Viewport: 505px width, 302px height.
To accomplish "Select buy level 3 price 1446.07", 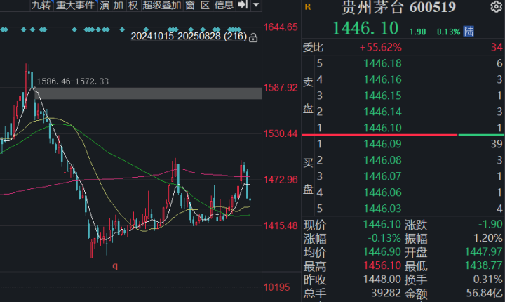I will click(x=382, y=176).
